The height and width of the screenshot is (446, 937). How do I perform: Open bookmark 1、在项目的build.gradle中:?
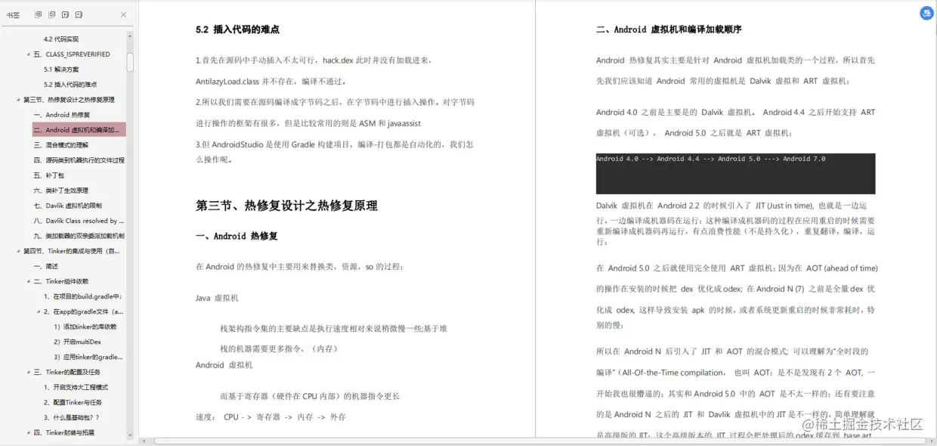[82, 296]
